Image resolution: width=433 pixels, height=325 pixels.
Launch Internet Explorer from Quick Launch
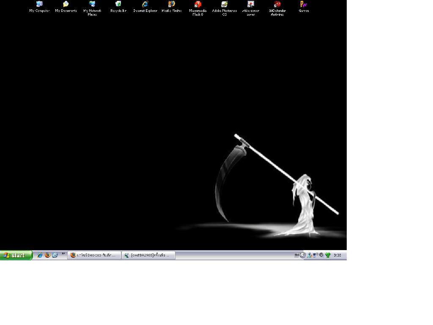(x=40, y=255)
